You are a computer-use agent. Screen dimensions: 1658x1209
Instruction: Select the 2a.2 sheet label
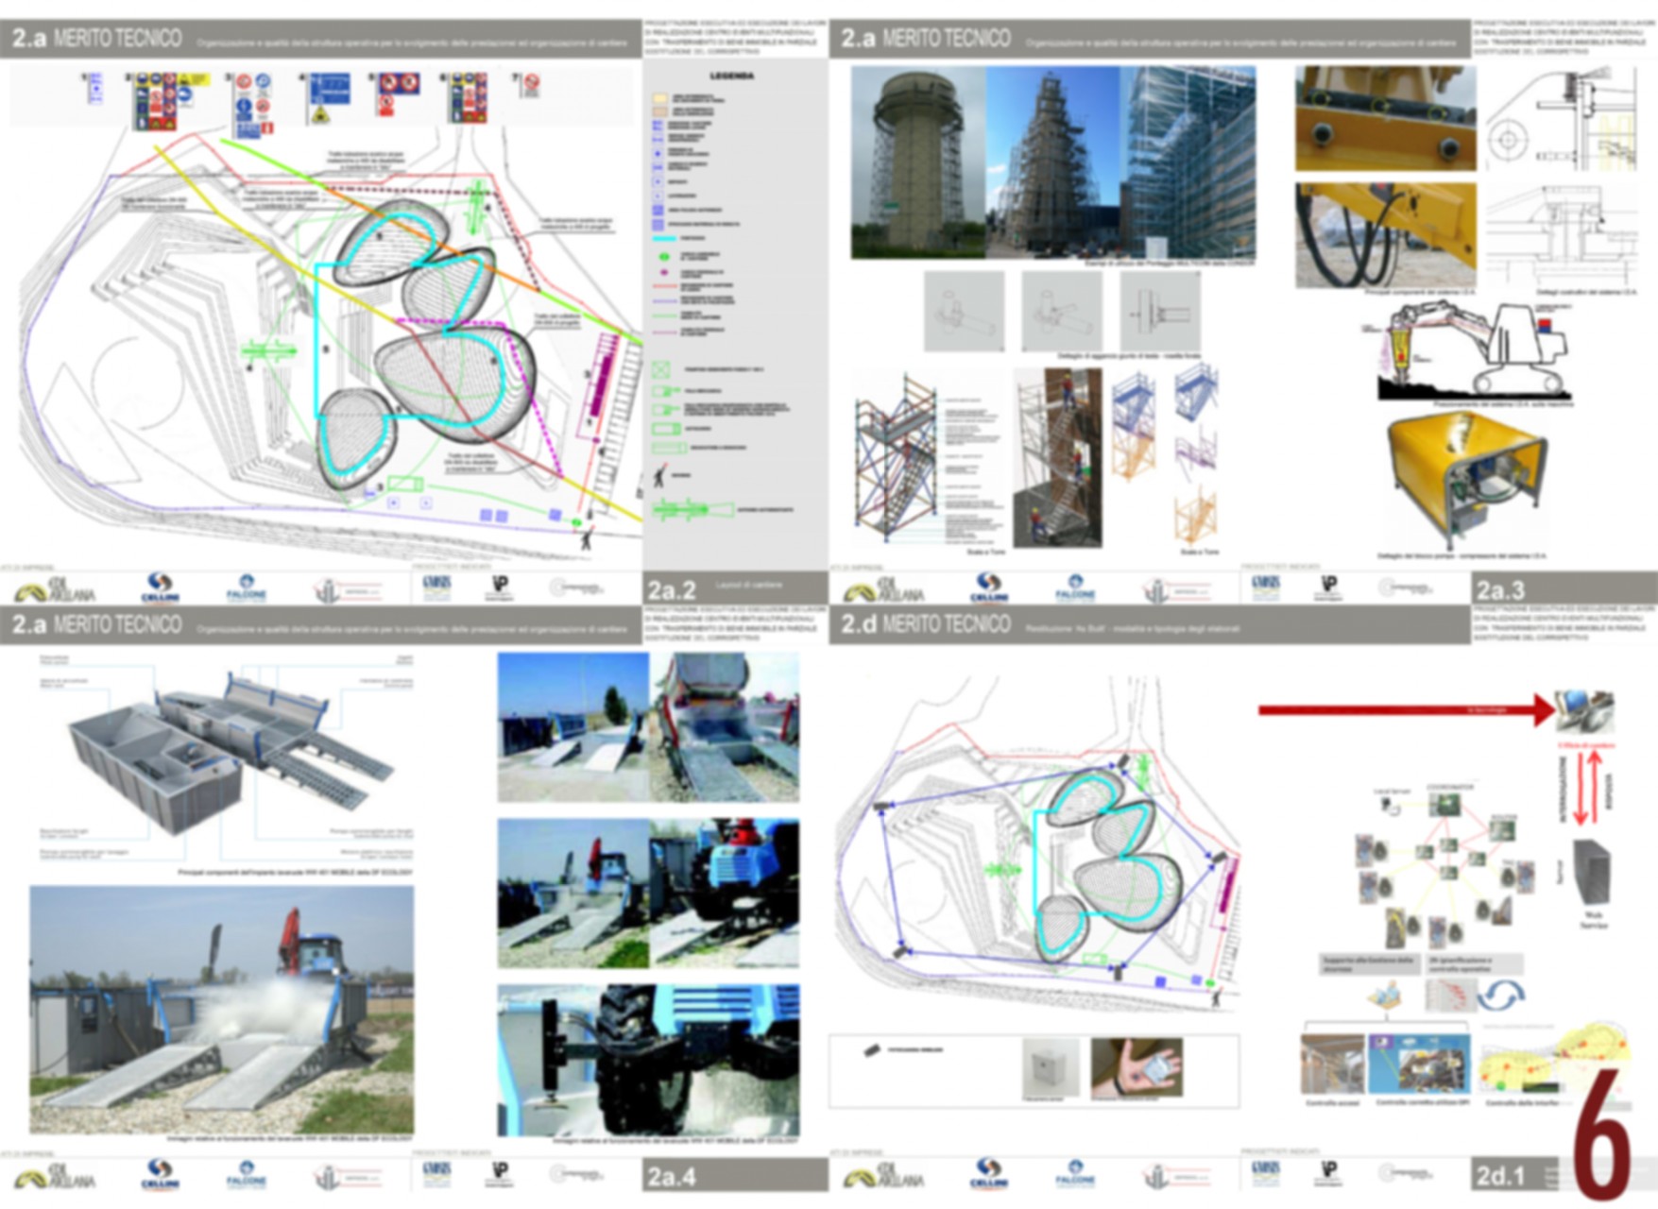[x=672, y=590]
